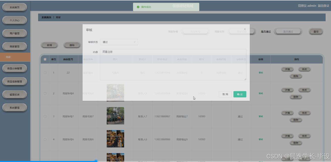Click 修改 for the 商家账号8 row
The width and height of the screenshot is (331, 162).
[x=304, y=90]
